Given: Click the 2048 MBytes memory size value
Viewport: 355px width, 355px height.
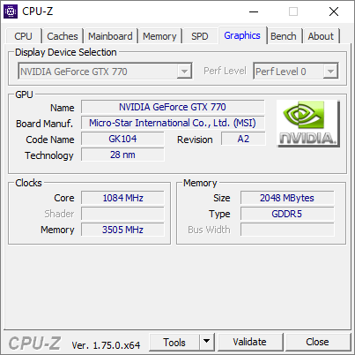Looking at the screenshot, I should click(x=287, y=198).
